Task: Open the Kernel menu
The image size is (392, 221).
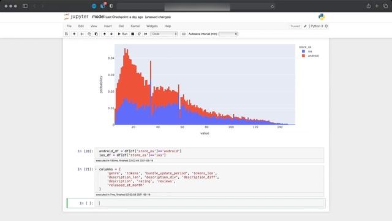Action: click(x=135, y=26)
